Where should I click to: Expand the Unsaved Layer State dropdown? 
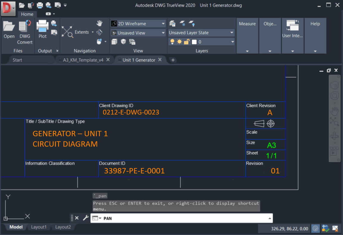click(201, 33)
